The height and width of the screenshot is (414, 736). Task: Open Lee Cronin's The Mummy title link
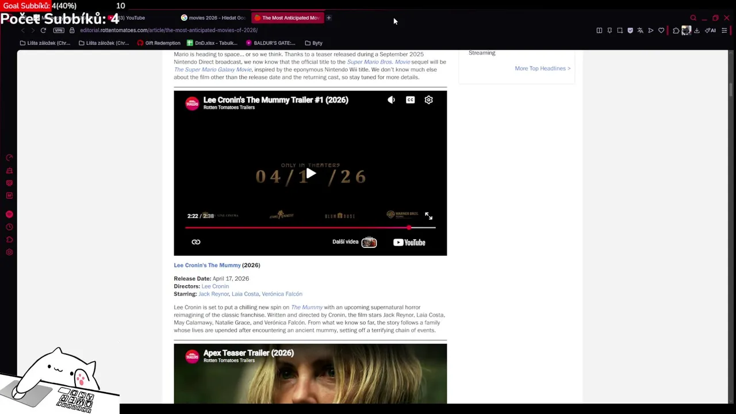click(207, 265)
